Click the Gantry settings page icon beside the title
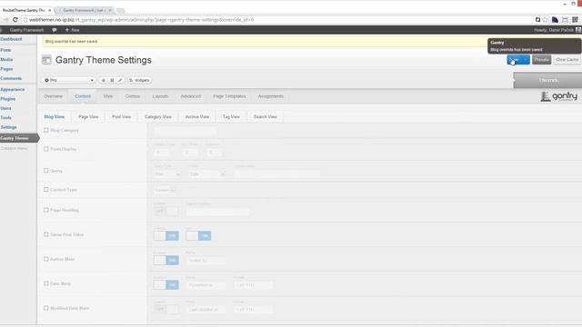582x327 pixels. pyautogui.click(x=46, y=60)
